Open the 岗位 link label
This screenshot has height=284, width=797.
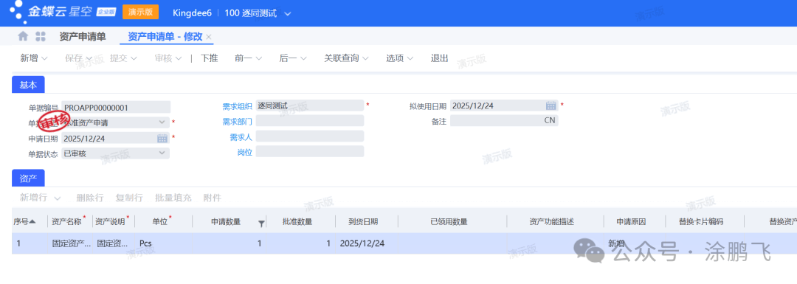(x=245, y=153)
